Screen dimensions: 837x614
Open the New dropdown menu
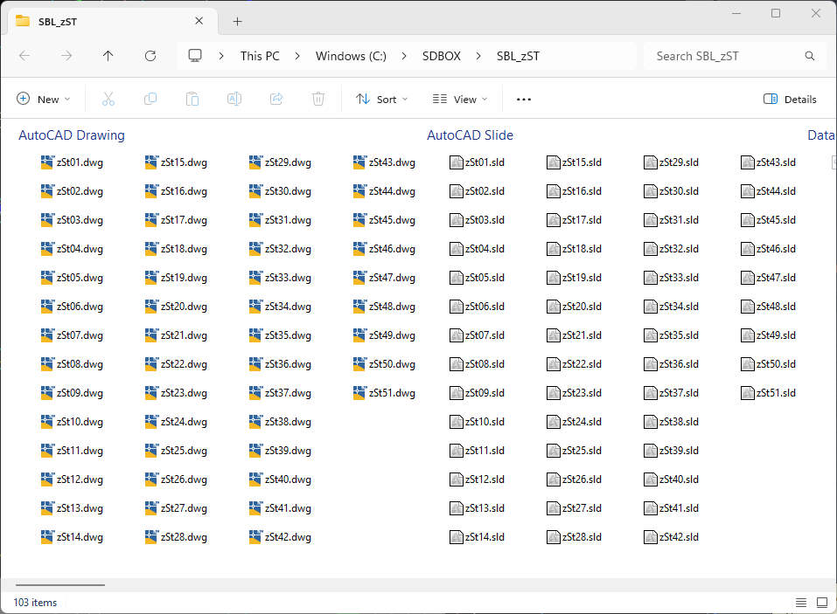tap(43, 100)
